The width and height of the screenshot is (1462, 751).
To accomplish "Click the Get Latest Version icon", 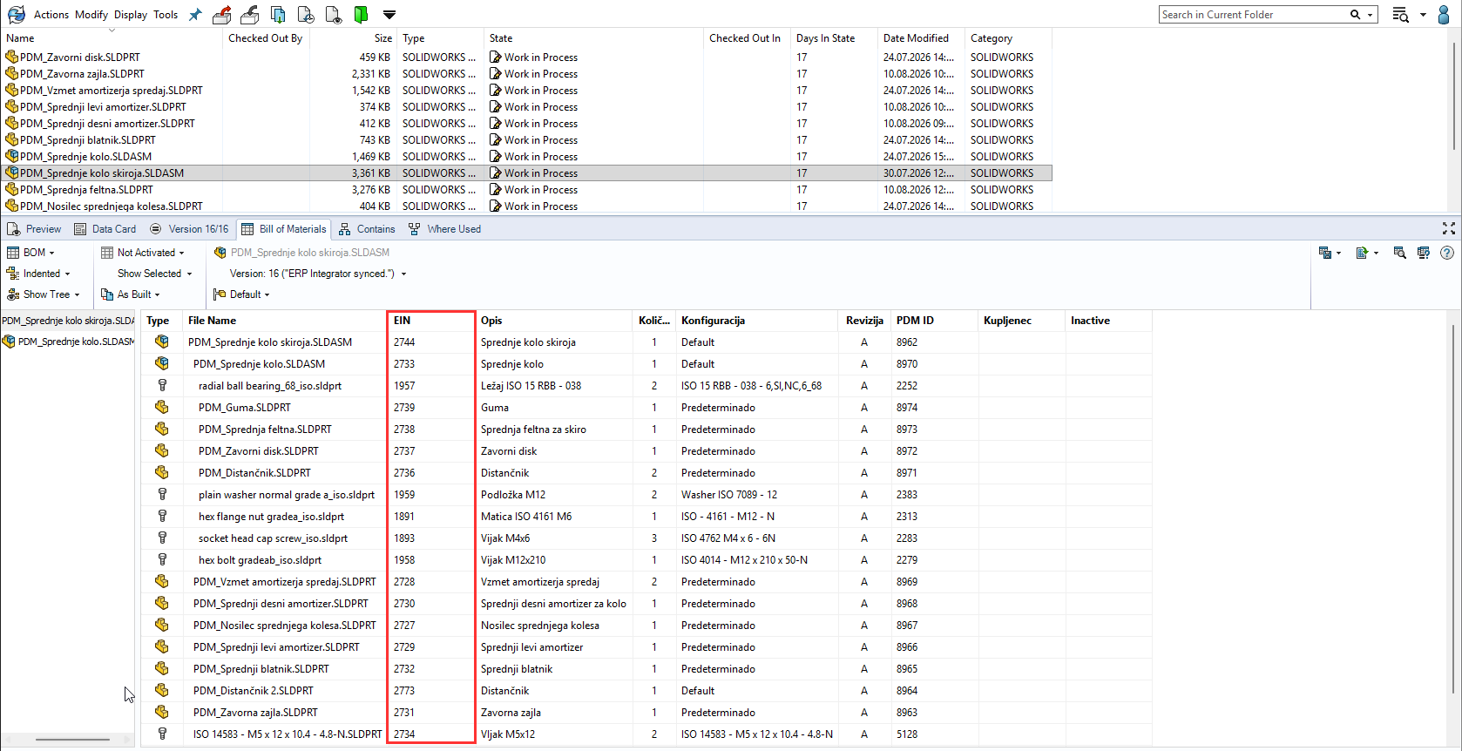I will (x=278, y=14).
